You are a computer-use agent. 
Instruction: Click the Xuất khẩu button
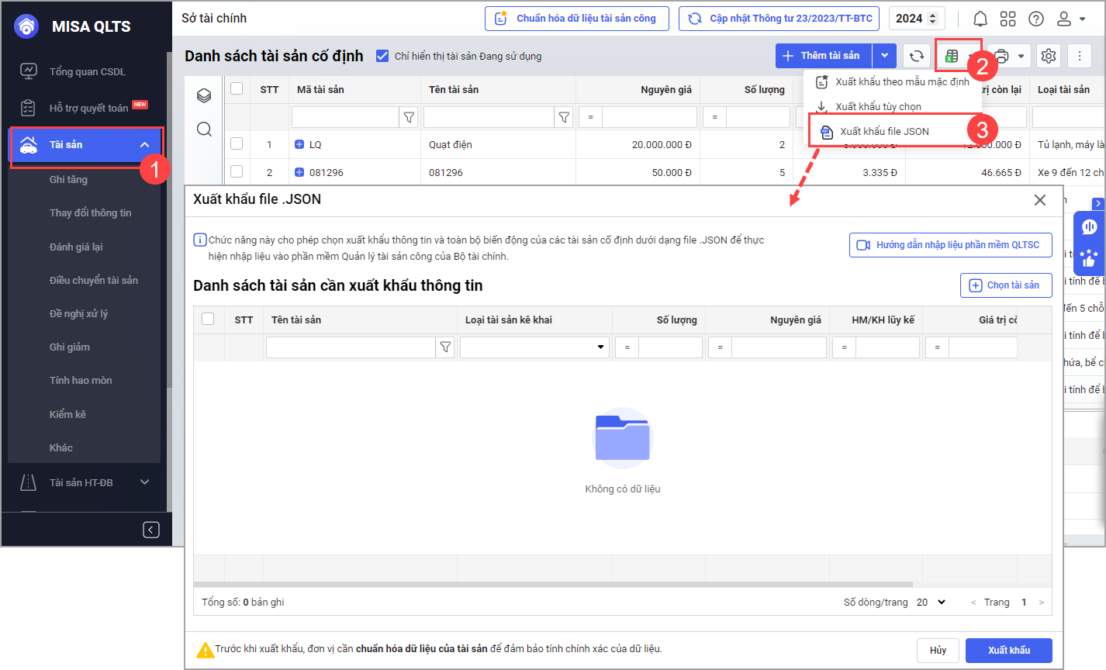(x=1008, y=650)
